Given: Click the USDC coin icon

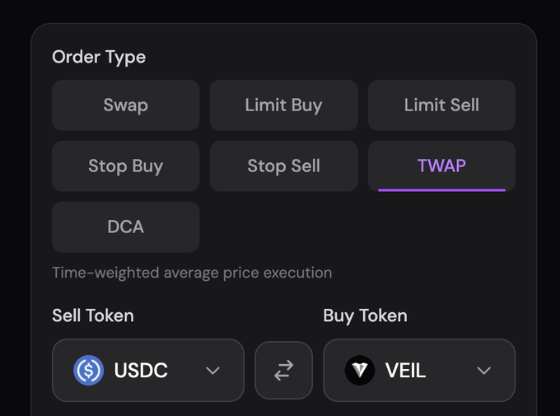Looking at the screenshot, I should (x=88, y=371).
